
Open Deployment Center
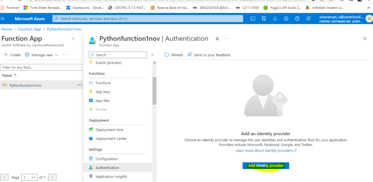coord(111,138)
